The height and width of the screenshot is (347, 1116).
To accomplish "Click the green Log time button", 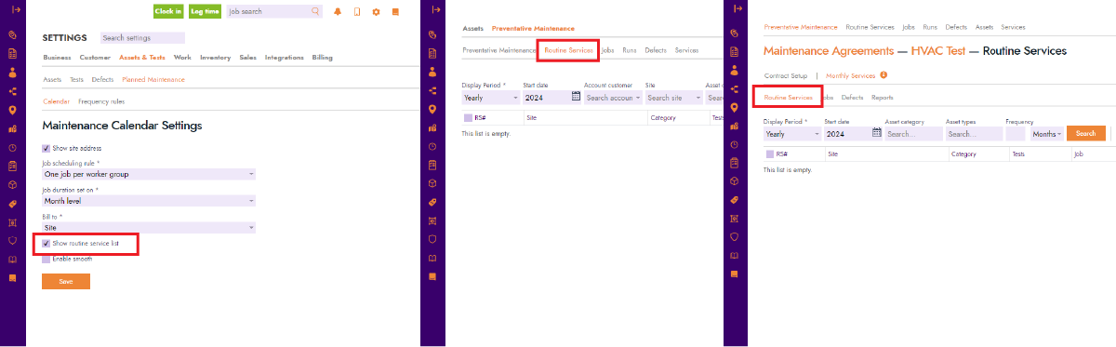I will [x=205, y=11].
